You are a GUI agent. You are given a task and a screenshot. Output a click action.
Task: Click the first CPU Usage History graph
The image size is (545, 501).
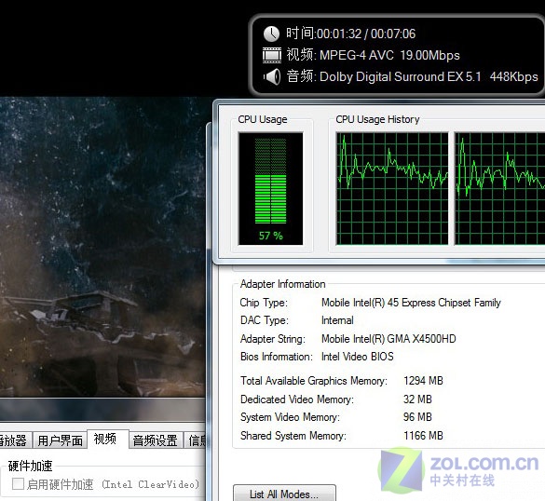click(x=391, y=189)
